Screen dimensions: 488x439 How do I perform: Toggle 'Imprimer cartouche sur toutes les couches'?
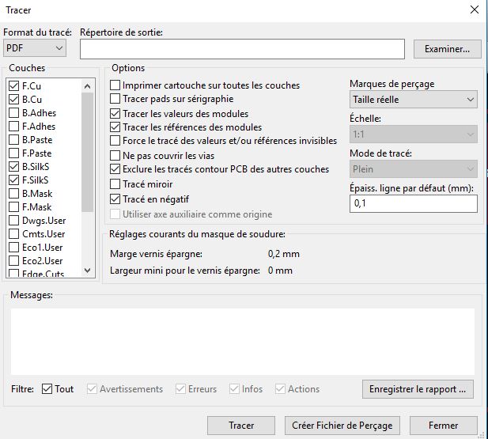[115, 85]
